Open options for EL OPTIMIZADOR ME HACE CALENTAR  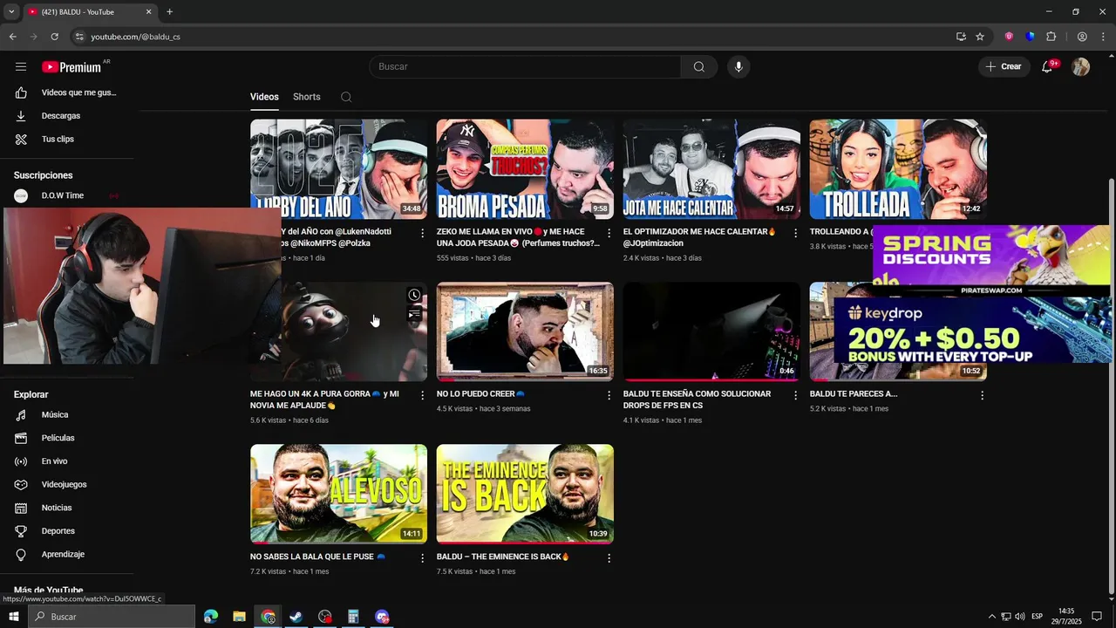[x=795, y=233]
